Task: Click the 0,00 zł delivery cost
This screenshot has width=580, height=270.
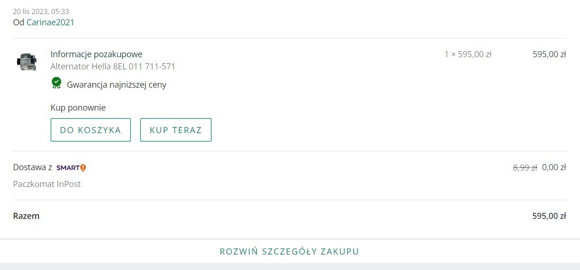Action: click(x=554, y=167)
